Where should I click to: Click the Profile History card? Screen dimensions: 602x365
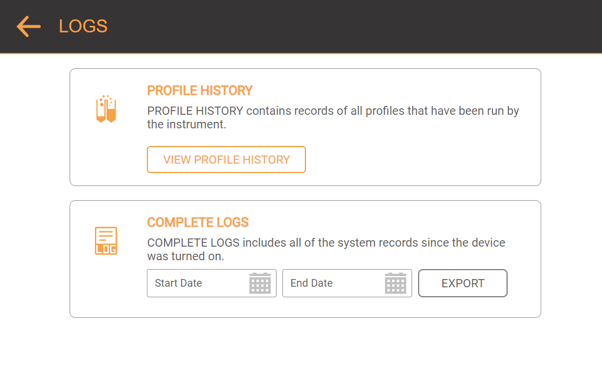pos(305,127)
